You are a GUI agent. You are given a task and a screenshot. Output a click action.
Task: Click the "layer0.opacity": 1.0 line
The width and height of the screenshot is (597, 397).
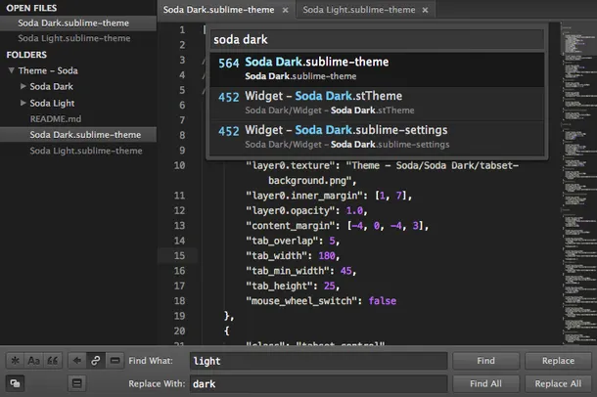click(306, 210)
